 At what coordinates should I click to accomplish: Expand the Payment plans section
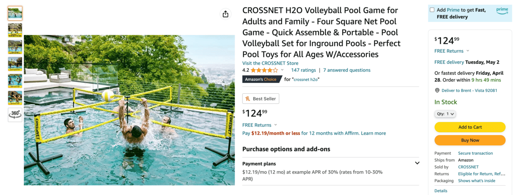[x=417, y=163]
